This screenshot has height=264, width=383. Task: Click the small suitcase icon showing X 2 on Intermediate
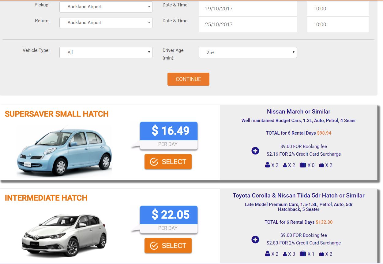coord(321,254)
